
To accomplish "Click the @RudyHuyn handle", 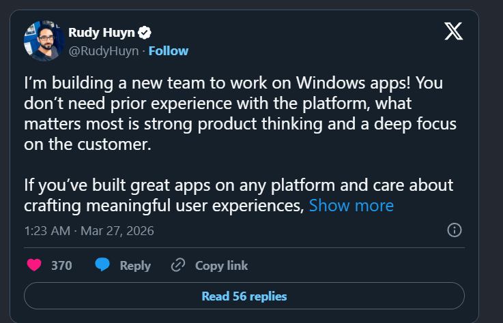I will 104,50.
